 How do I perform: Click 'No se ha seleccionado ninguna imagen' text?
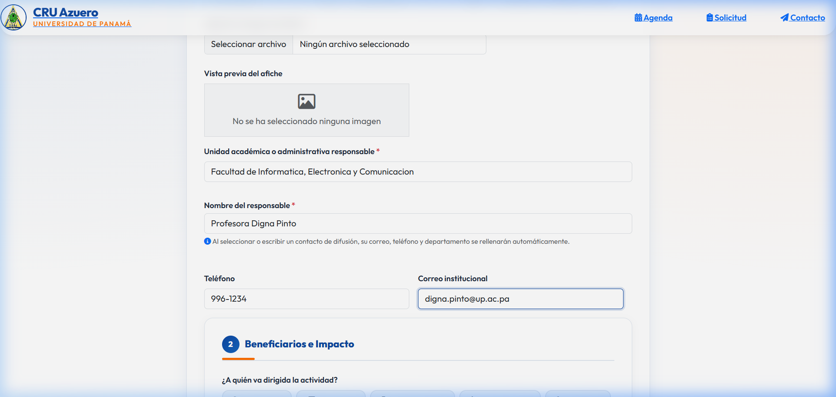(307, 121)
